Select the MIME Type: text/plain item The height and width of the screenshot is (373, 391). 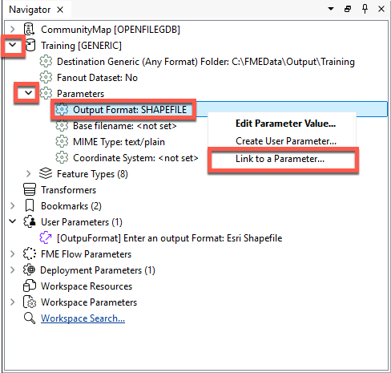[119, 142]
